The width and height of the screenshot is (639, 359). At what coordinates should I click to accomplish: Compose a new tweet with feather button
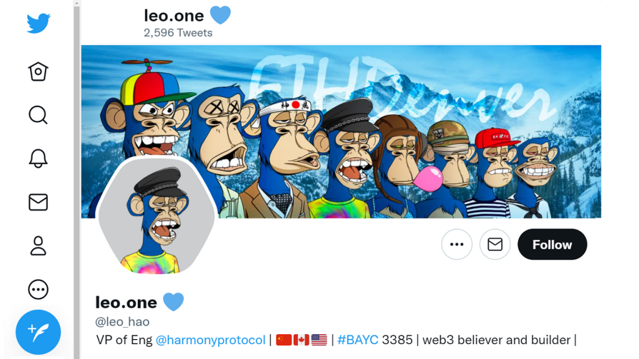pyautogui.click(x=38, y=332)
